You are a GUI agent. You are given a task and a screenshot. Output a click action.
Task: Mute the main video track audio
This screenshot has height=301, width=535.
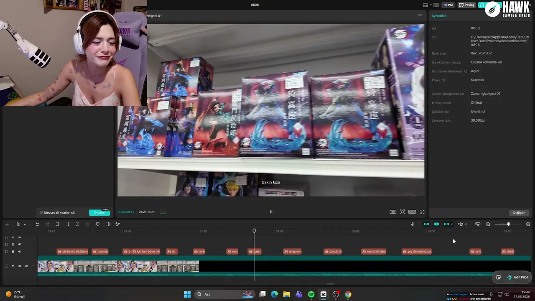click(26, 266)
